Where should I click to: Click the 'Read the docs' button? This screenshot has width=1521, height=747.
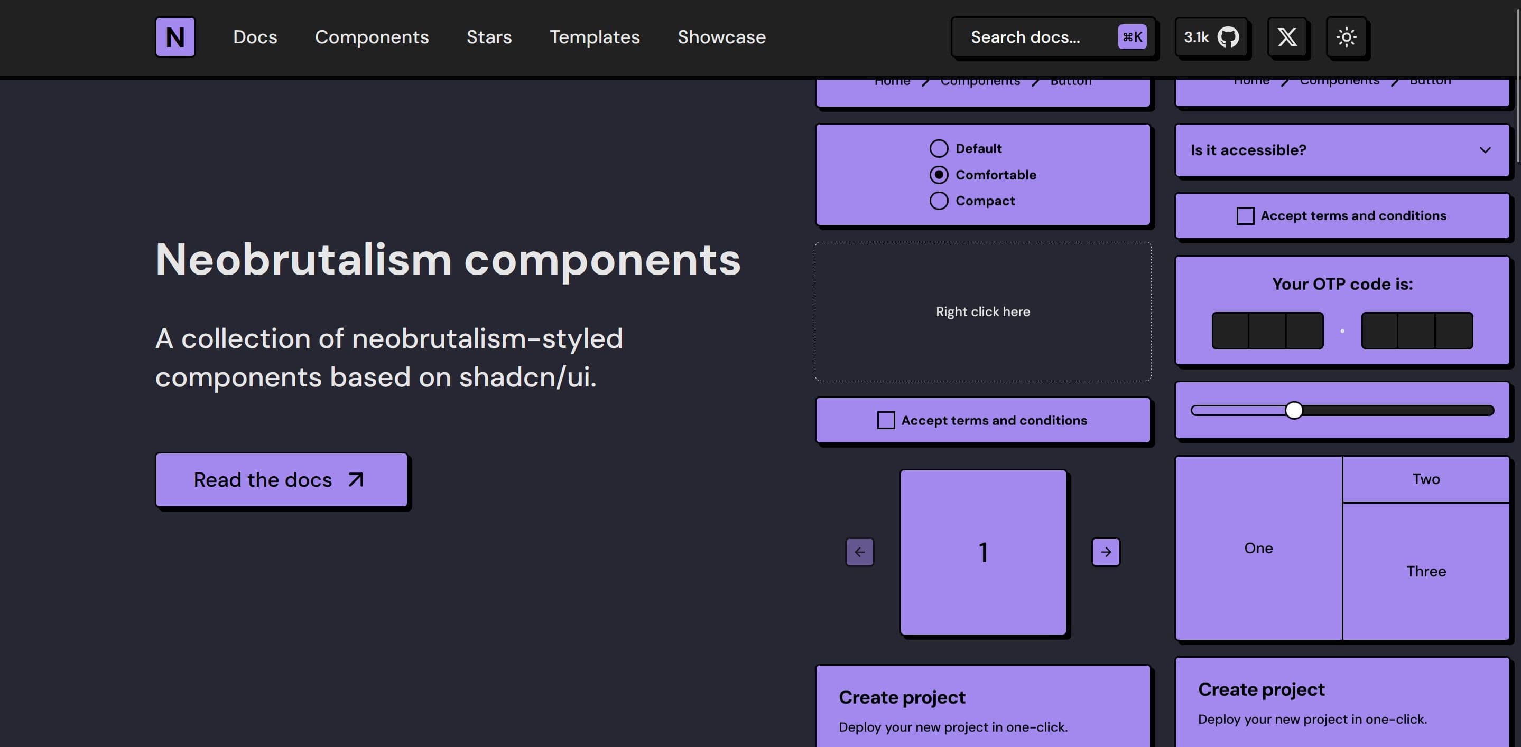click(282, 480)
